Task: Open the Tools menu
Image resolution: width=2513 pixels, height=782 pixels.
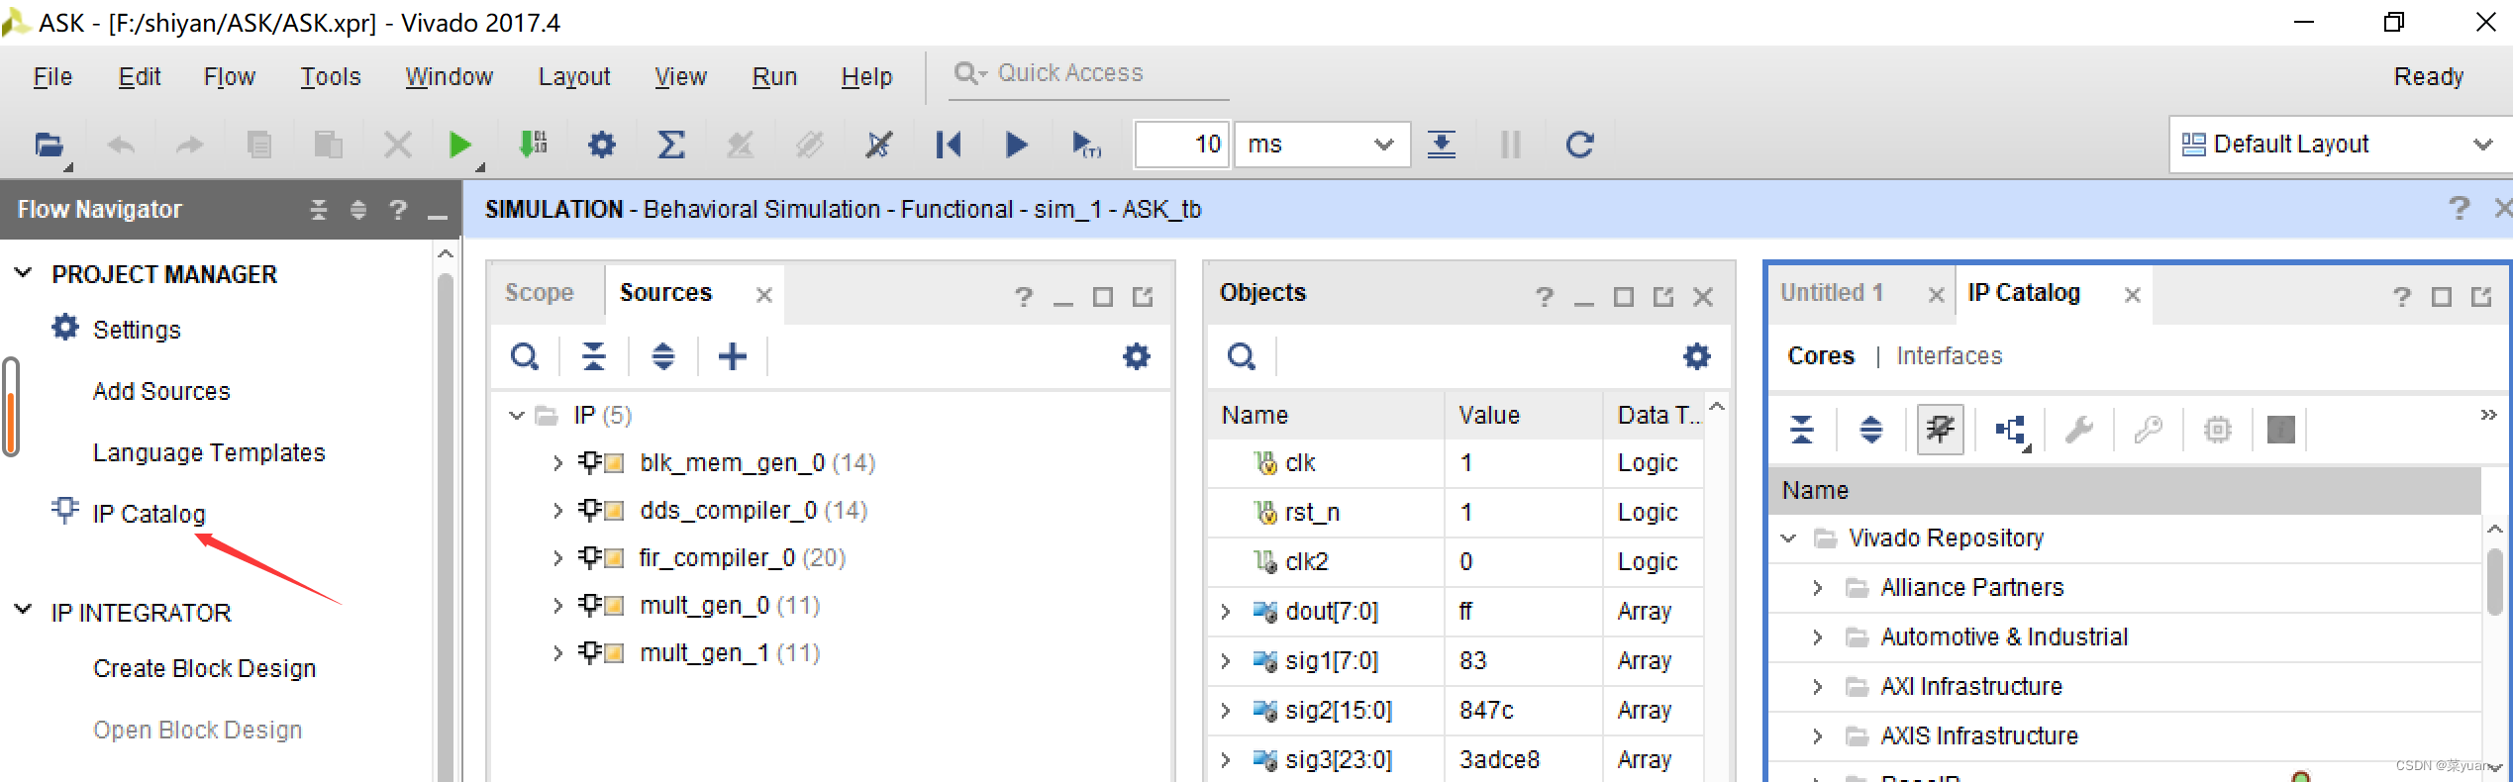Action: click(x=331, y=76)
